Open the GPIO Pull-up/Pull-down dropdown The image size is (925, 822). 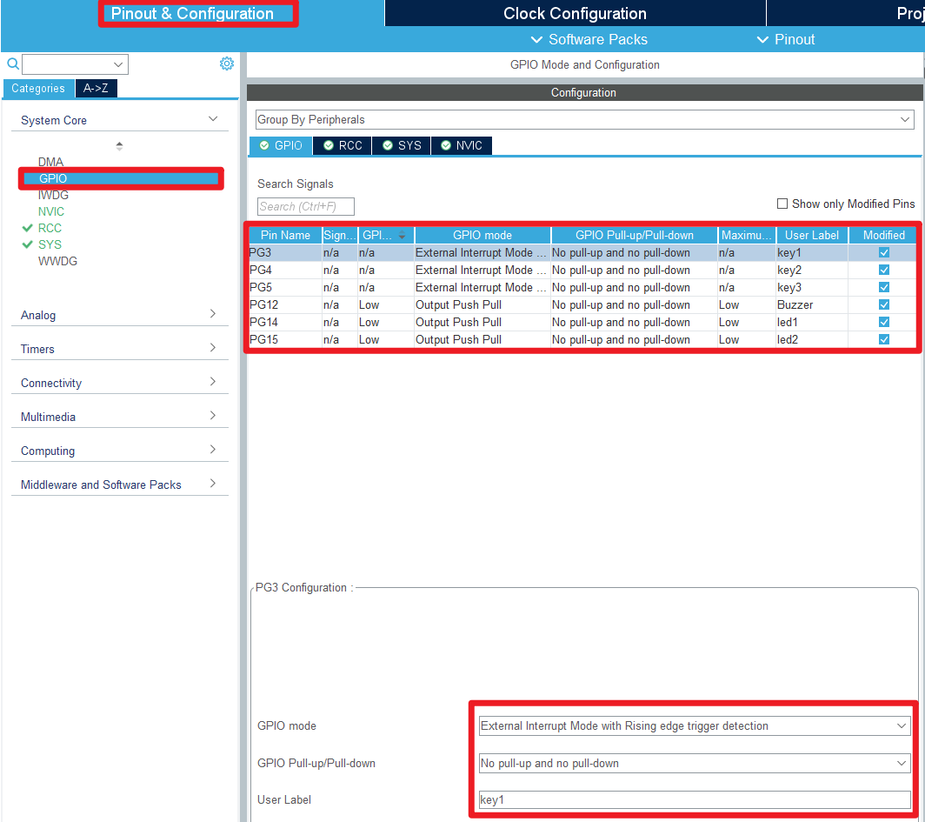coord(695,764)
